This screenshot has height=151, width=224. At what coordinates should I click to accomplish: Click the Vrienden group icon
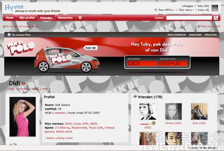tap(135, 96)
